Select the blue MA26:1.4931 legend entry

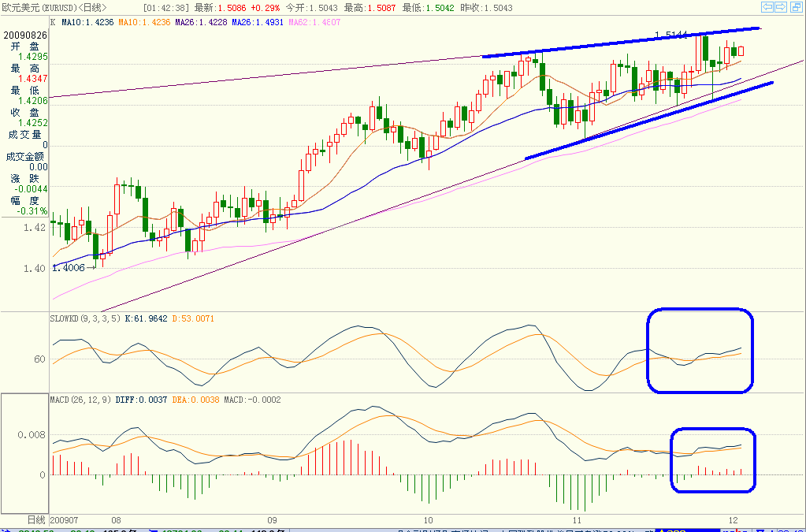click(258, 23)
